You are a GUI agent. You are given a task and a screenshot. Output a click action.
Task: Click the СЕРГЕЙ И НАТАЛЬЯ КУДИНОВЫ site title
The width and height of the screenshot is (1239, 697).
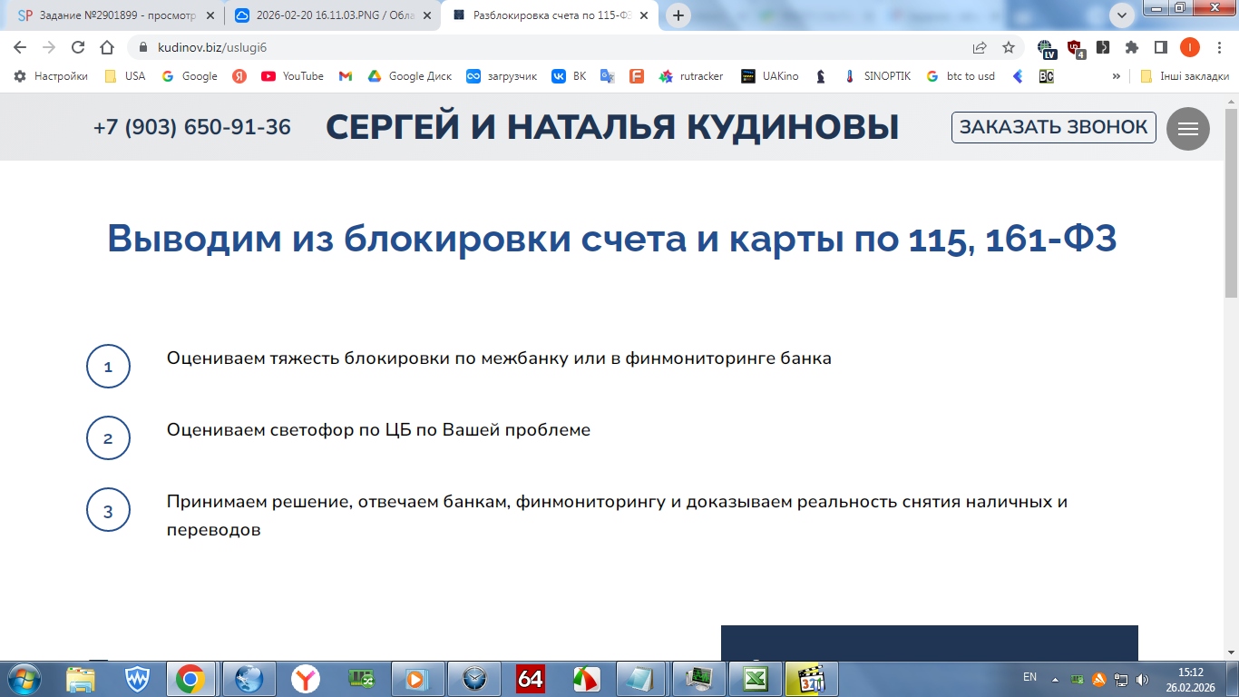[612, 128]
